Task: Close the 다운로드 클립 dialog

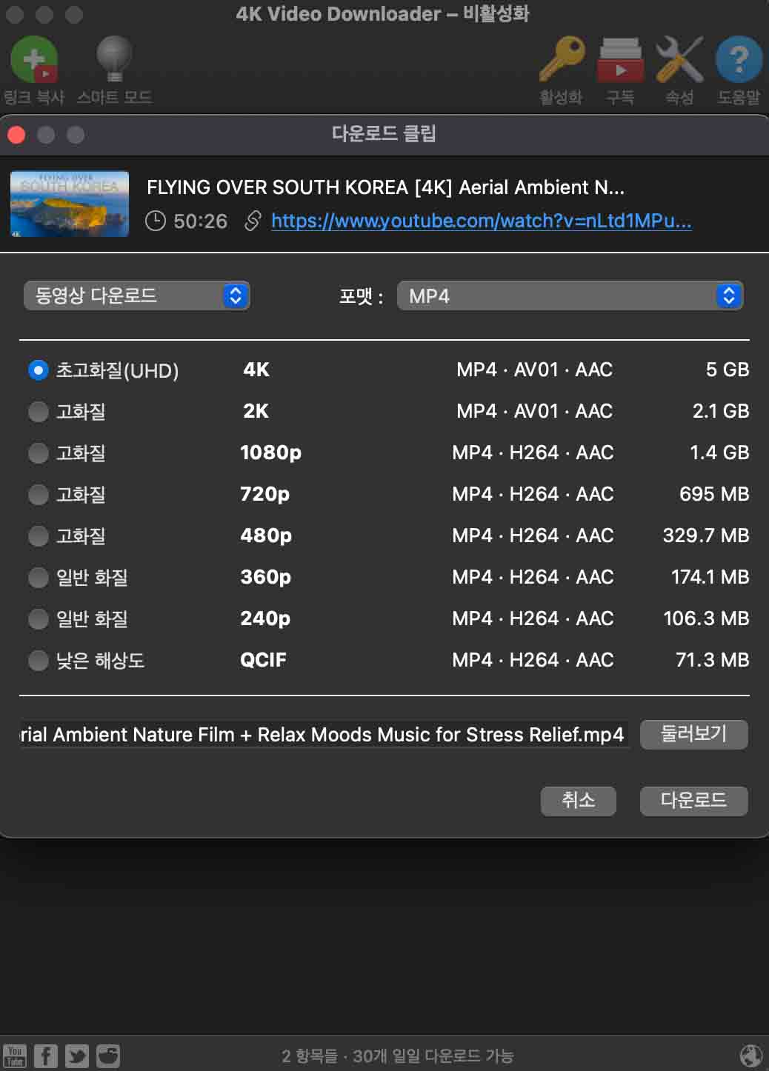Action: coord(16,135)
